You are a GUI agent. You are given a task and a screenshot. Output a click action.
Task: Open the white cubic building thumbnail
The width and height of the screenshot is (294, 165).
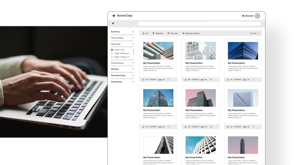[x=201, y=51]
